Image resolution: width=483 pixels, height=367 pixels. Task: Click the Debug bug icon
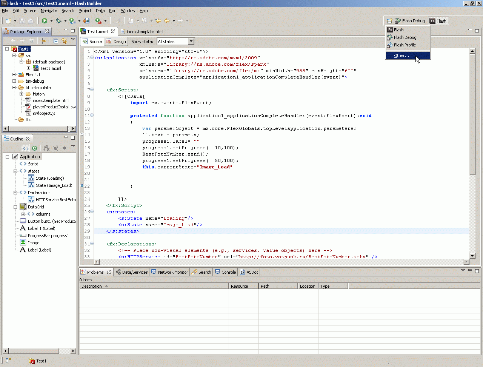coord(58,21)
